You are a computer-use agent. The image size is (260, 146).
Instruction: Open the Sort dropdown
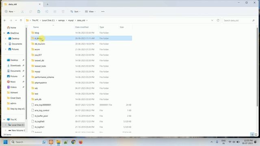[76, 12]
